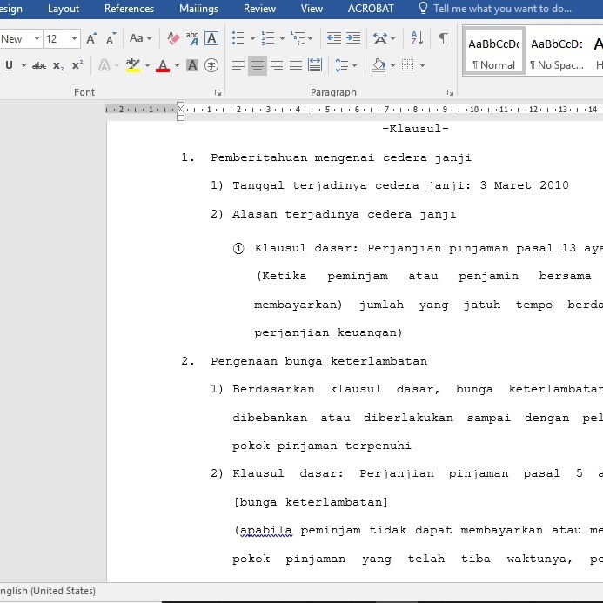Click the Increase Indent icon

point(352,38)
